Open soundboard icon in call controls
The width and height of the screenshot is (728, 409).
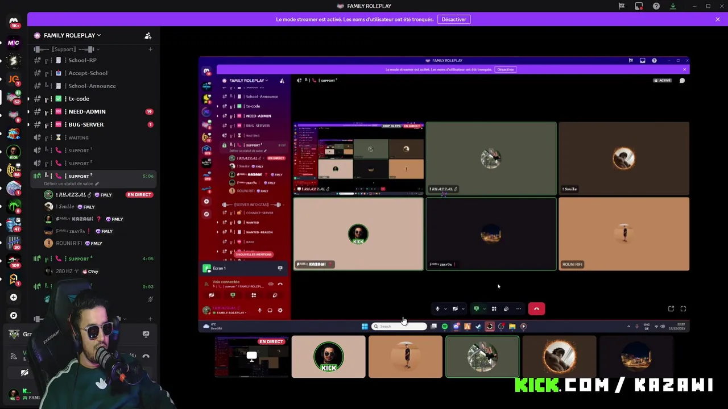point(506,309)
